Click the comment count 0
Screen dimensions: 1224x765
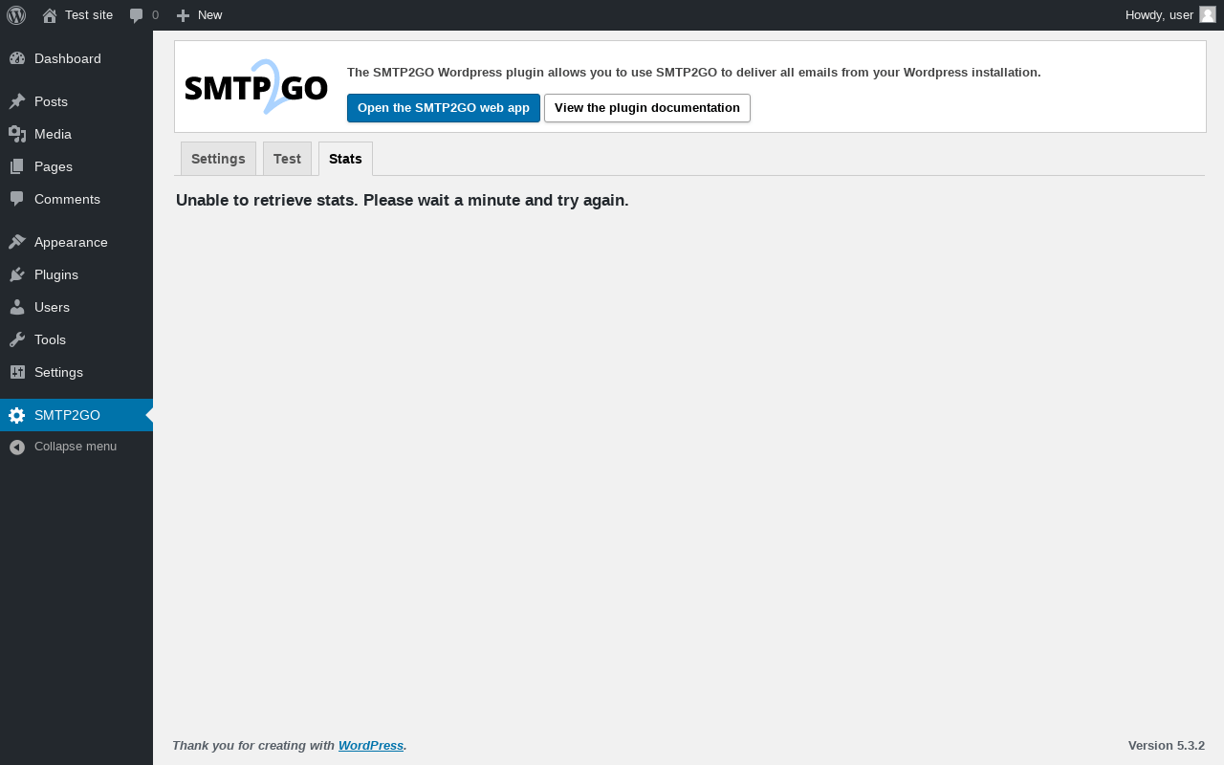[x=155, y=15]
